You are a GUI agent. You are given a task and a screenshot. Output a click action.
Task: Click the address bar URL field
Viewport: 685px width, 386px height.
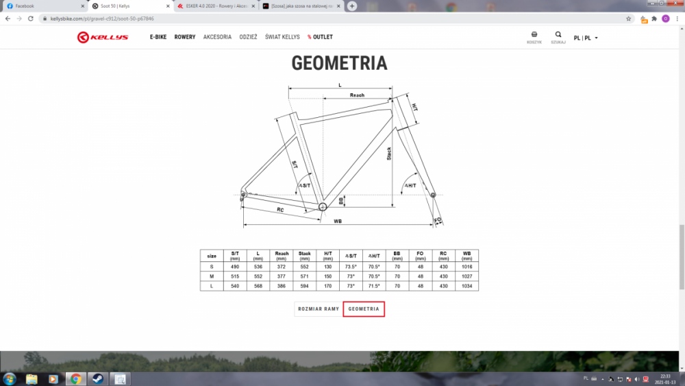coord(332,19)
